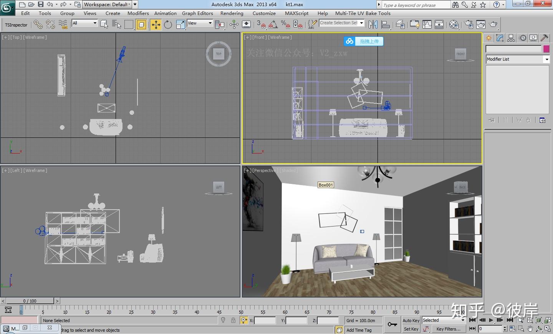Click the Play Animation button
The height and width of the screenshot is (334, 553).
pos(491,320)
